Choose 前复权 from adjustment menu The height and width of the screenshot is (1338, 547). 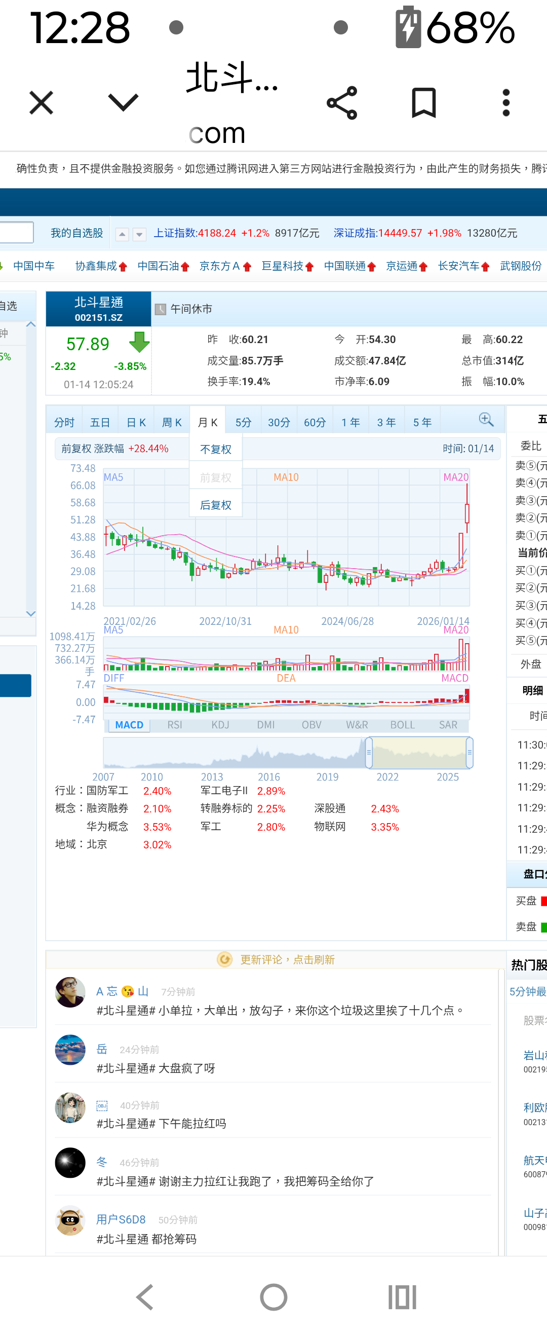pyautogui.click(x=216, y=477)
